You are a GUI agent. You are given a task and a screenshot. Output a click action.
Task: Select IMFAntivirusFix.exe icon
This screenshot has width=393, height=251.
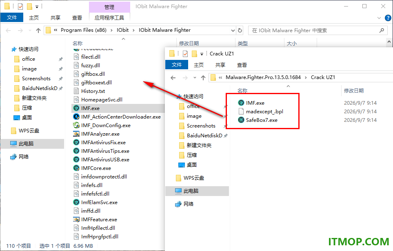point(76,143)
